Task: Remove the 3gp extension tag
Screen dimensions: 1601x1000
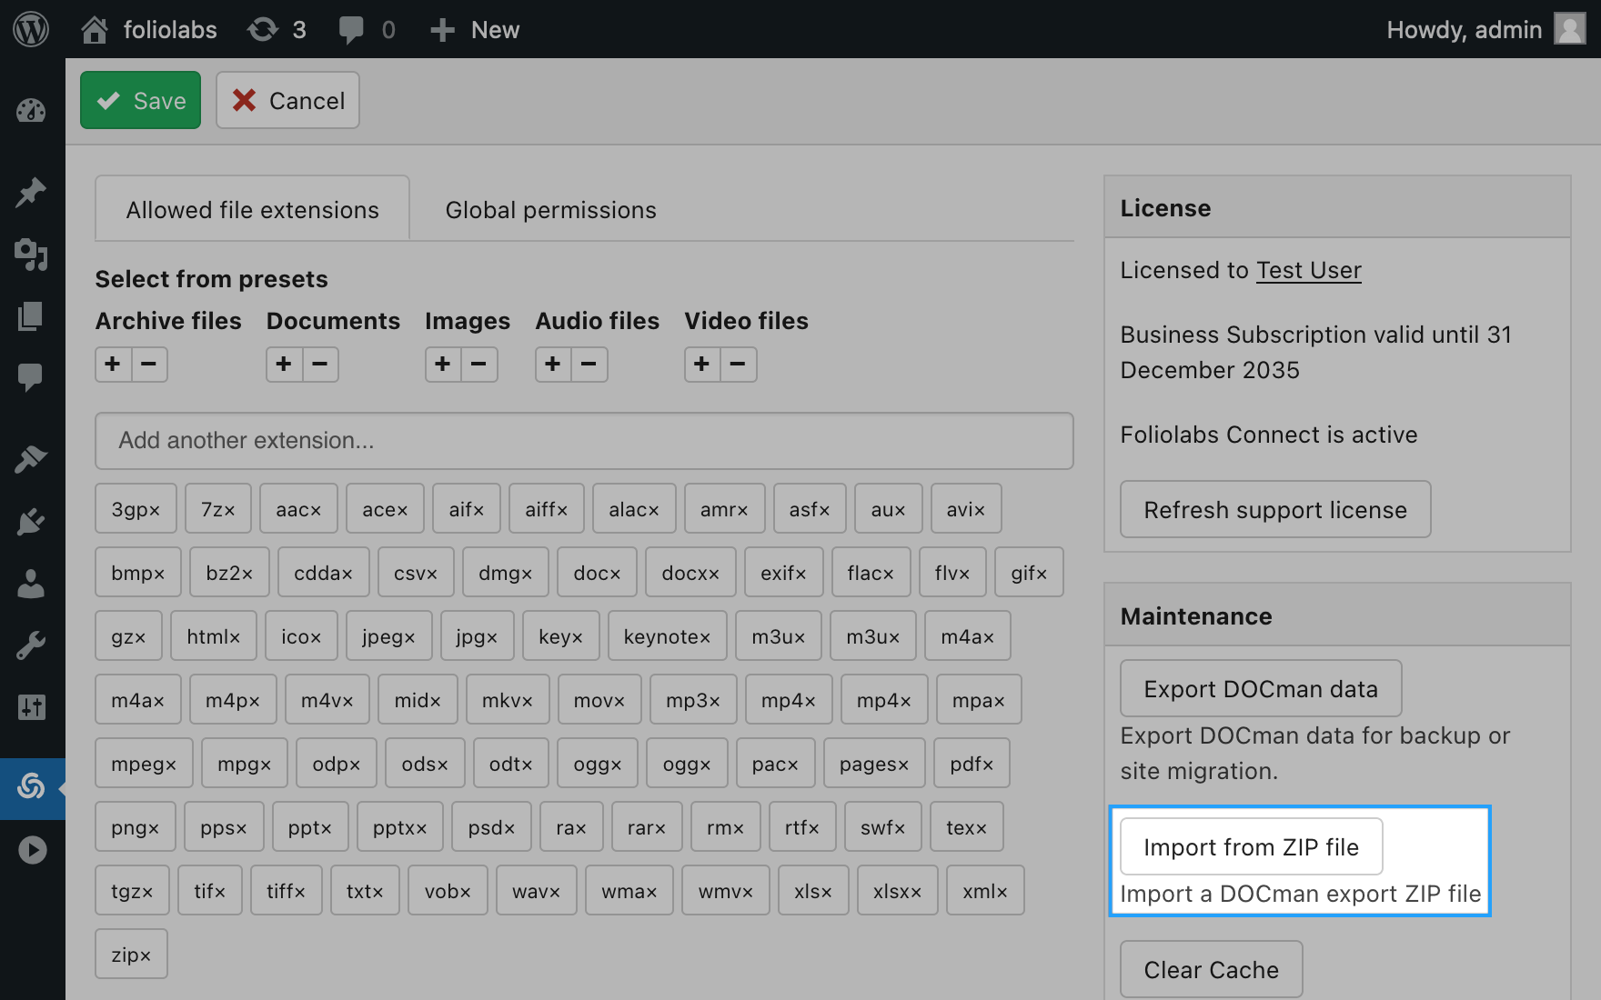Action: [x=155, y=511]
